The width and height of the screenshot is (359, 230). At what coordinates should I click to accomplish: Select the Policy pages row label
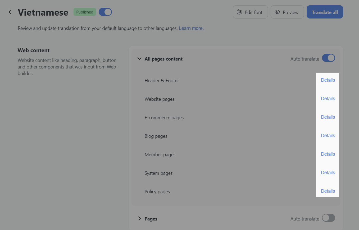(x=157, y=192)
